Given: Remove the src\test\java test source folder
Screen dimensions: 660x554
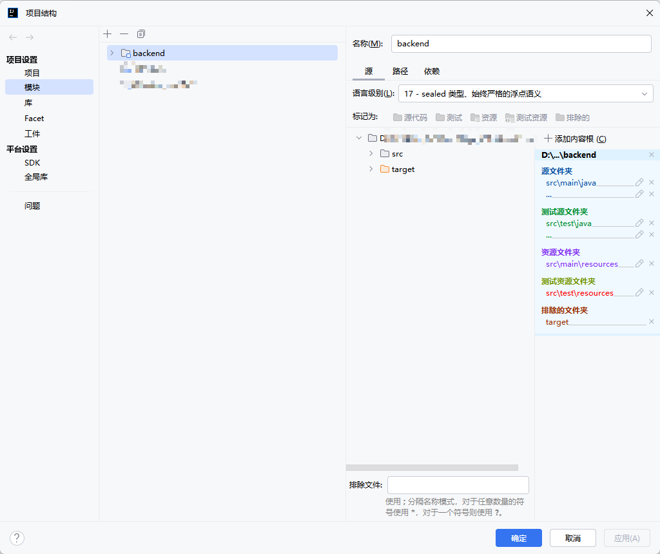Looking at the screenshot, I should click(652, 223).
